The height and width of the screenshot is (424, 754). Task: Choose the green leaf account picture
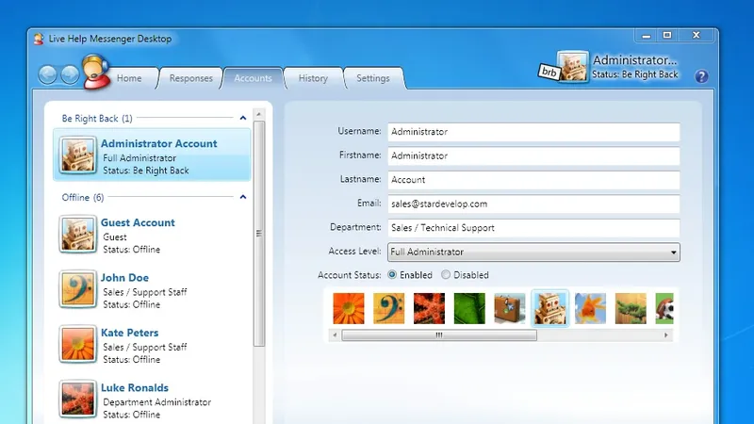click(x=469, y=308)
